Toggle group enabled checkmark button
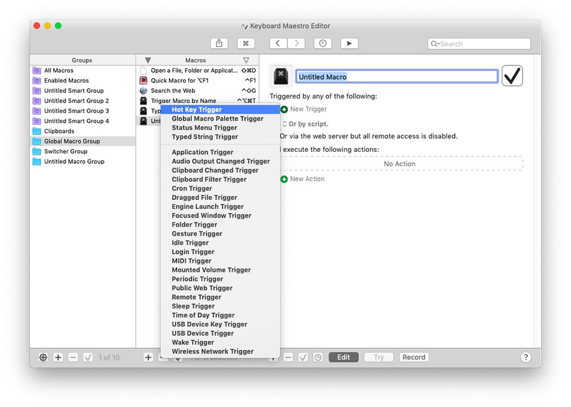The height and width of the screenshot is (407, 571). pyautogui.click(x=88, y=358)
